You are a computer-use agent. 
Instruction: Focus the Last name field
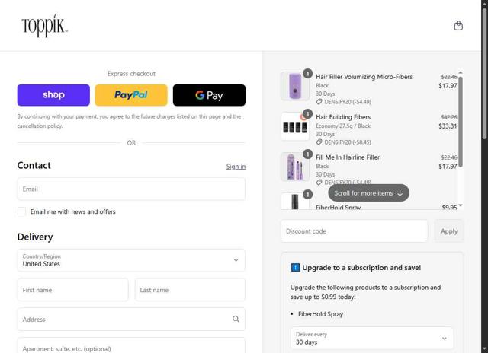(190, 290)
